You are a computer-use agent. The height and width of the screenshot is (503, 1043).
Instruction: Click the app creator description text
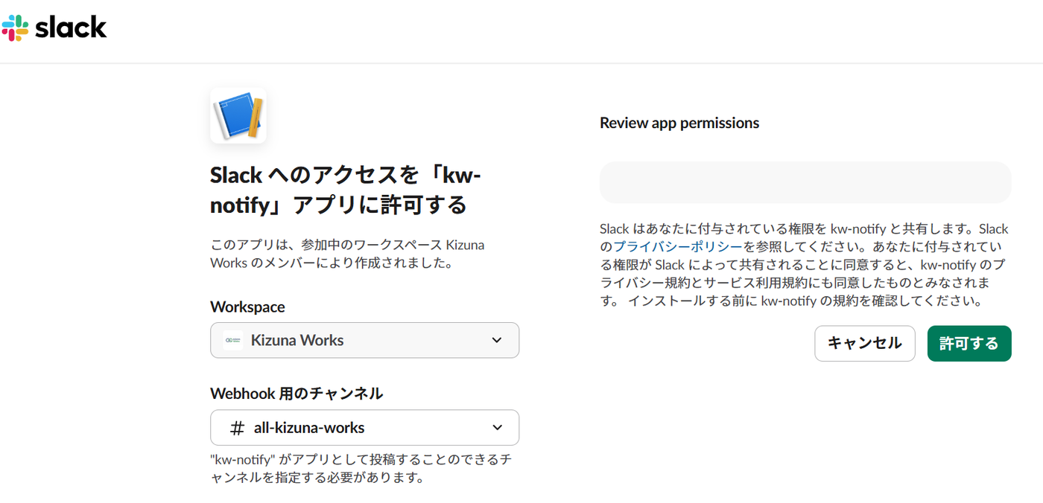click(x=348, y=254)
